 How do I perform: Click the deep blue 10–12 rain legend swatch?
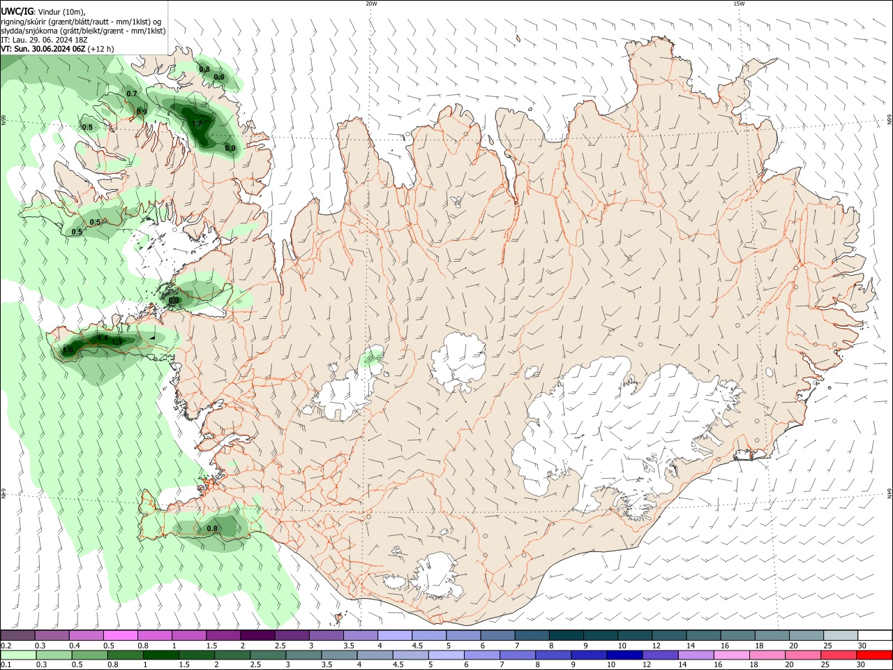pos(624,655)
